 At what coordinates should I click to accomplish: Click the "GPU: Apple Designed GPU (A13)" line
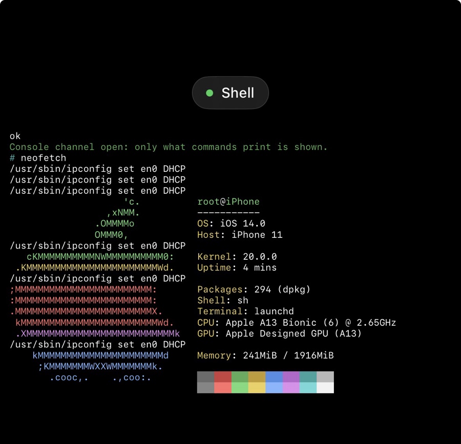coord(279,334)
